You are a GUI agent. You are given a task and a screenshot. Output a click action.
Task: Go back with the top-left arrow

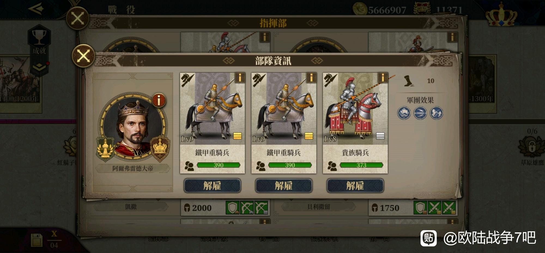click(36, 9)
